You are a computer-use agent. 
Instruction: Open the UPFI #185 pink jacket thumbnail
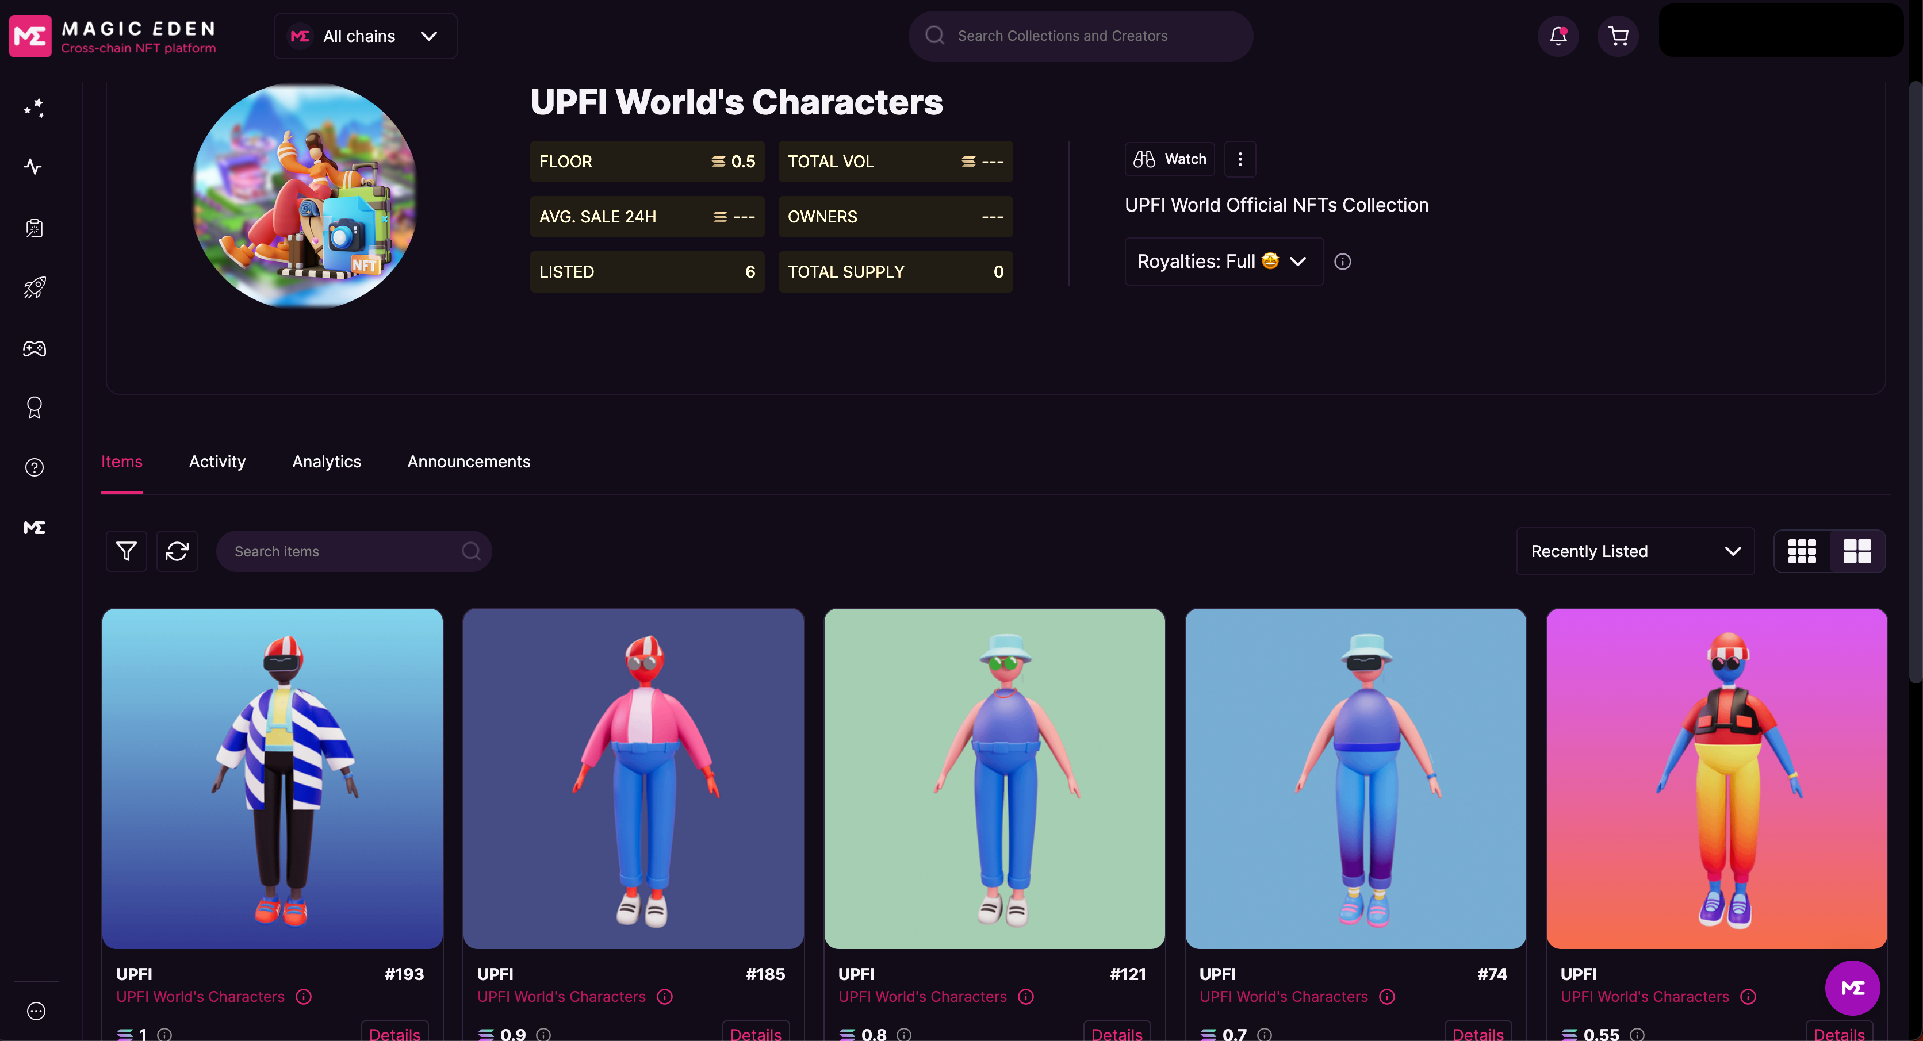[x=634, y=778]
